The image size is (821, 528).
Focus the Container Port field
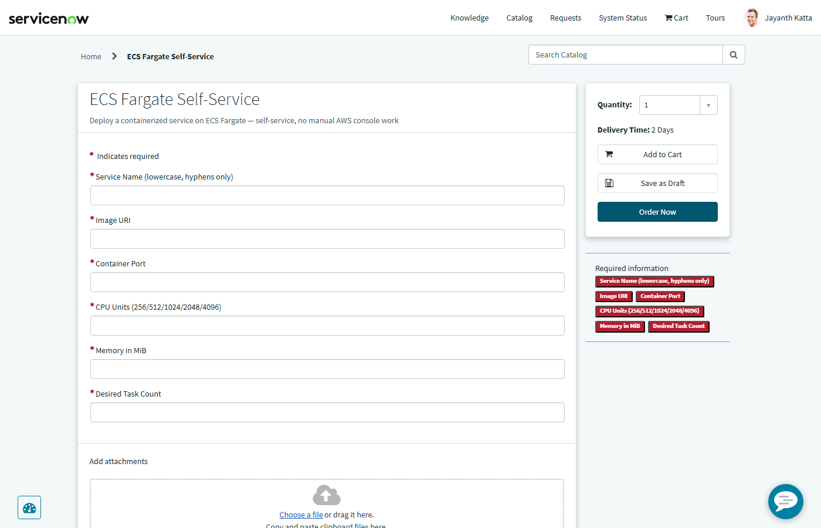pyautogui.click(x=327, y=282)
